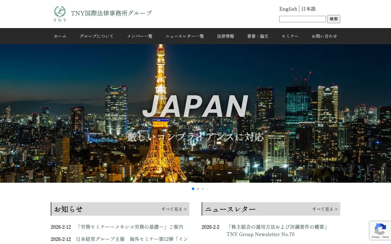Switch language to English
This screenshot has width=391, height=244.
click(x=288, y=9)
